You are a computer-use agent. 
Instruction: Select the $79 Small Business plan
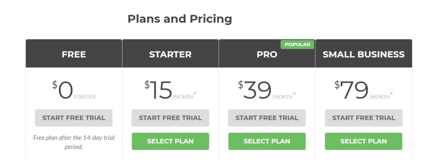(364, 141)
